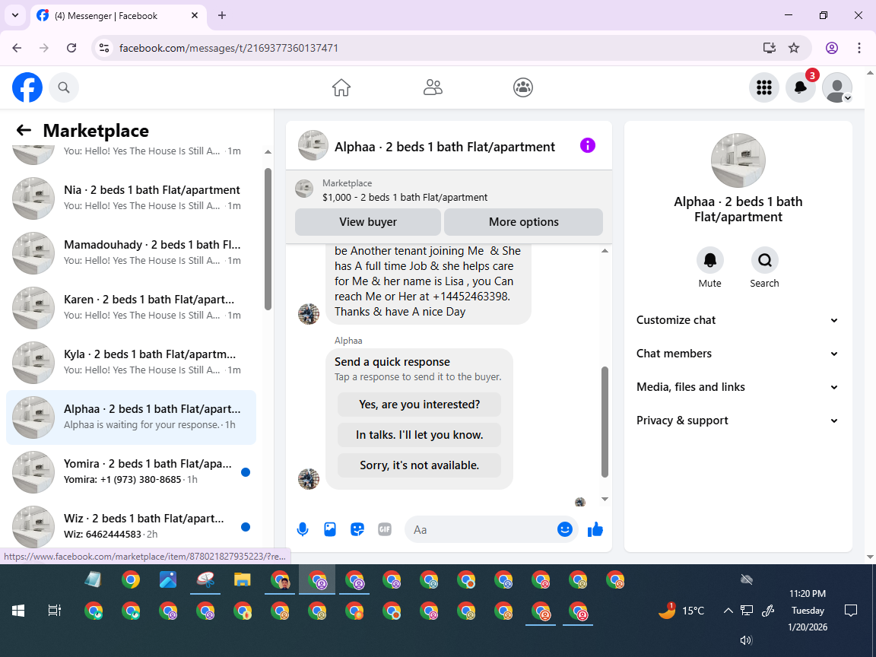Image resolution: width=876 pixels, height=657 pixels.
Task: Open the 15°C weather widget
Action: click(x=681, y=610)
